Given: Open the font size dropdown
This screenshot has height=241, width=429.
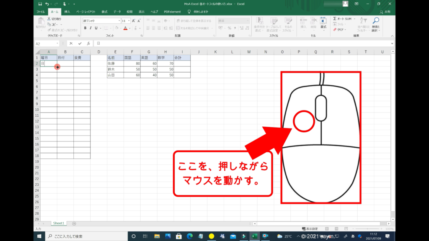Looking at the screenshot, I should (x=129, y=21).
